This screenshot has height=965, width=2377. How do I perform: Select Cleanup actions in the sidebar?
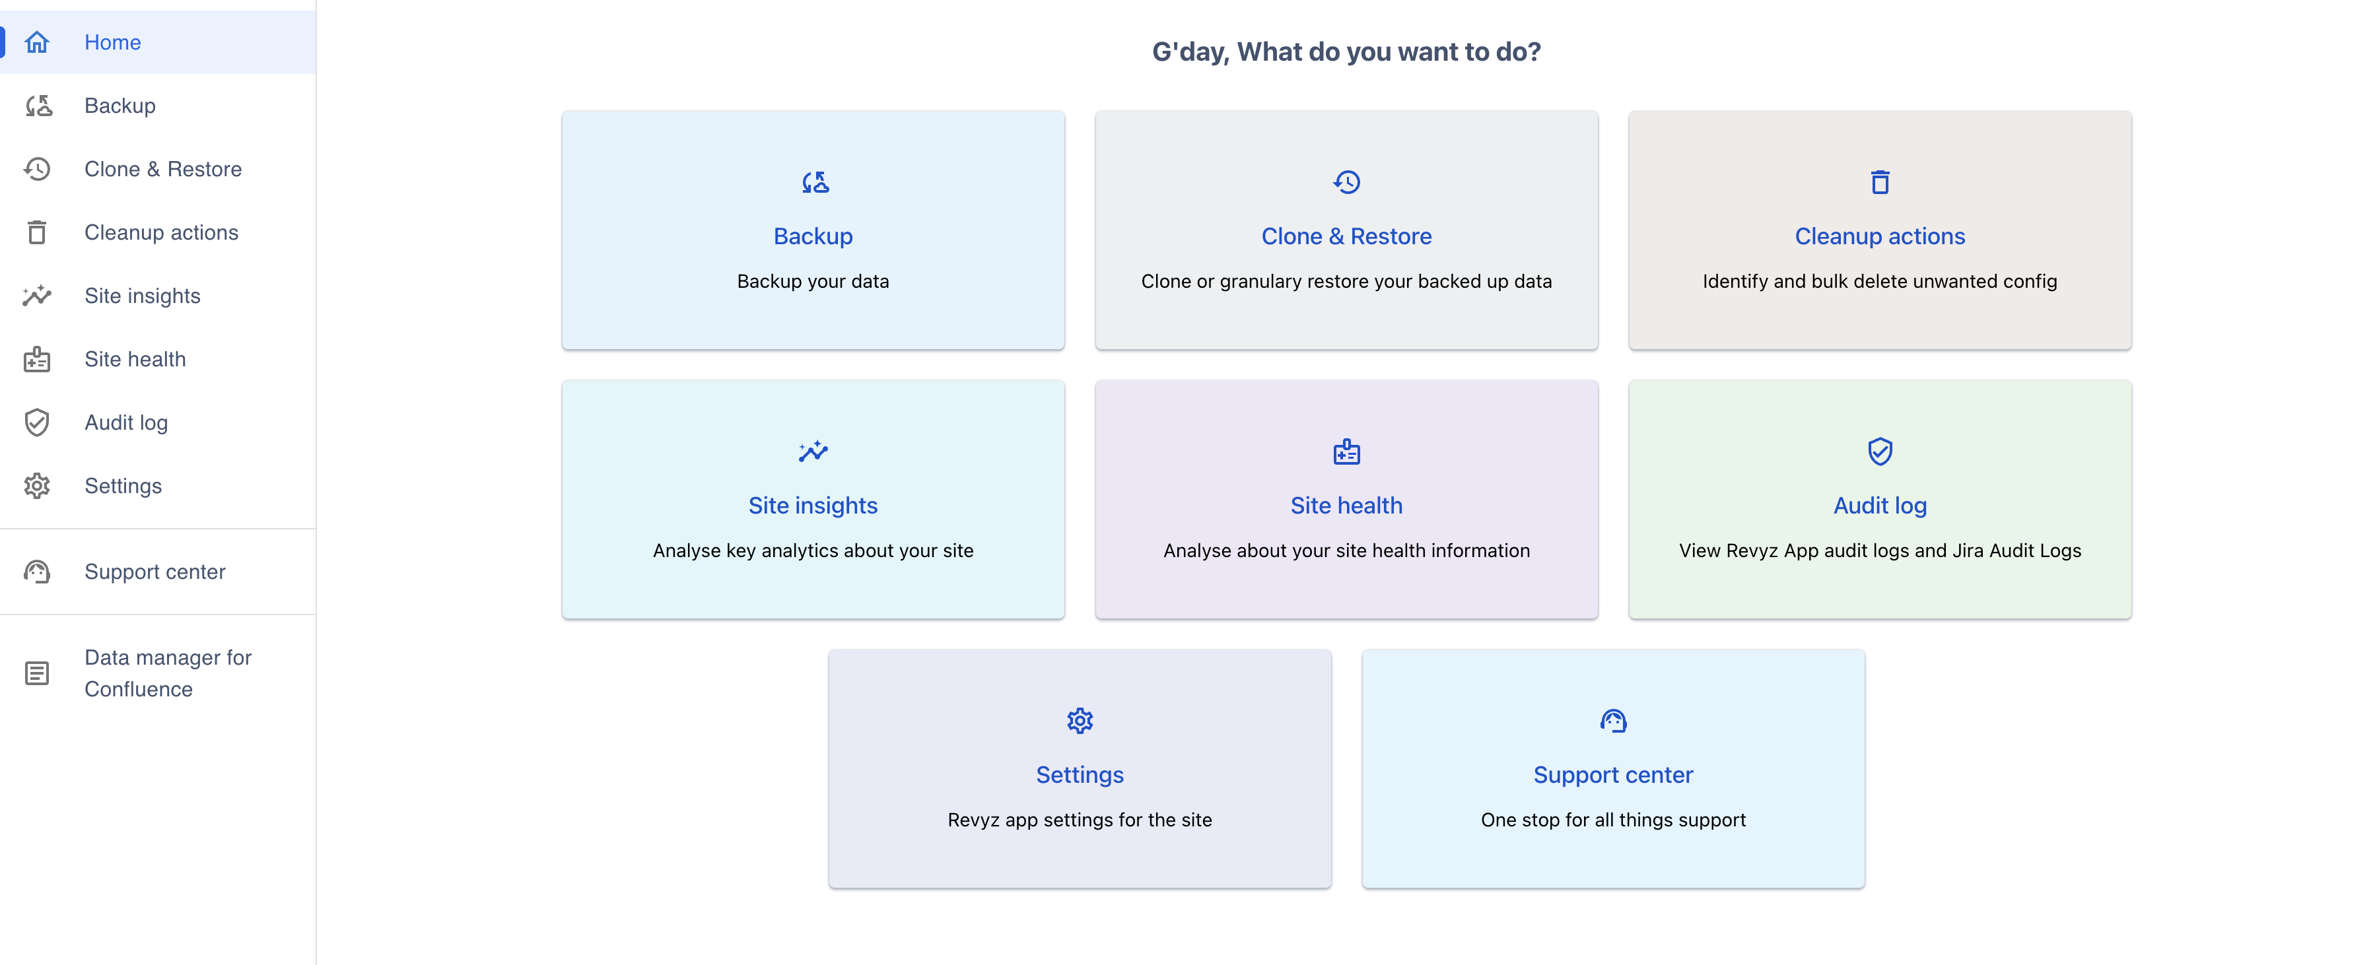tap(160, 232)
